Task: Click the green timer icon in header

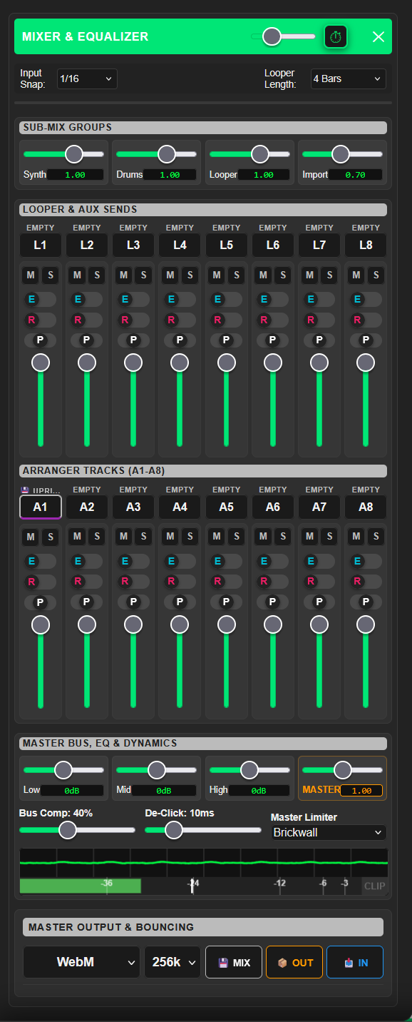Action: click(x=336, y=36)
